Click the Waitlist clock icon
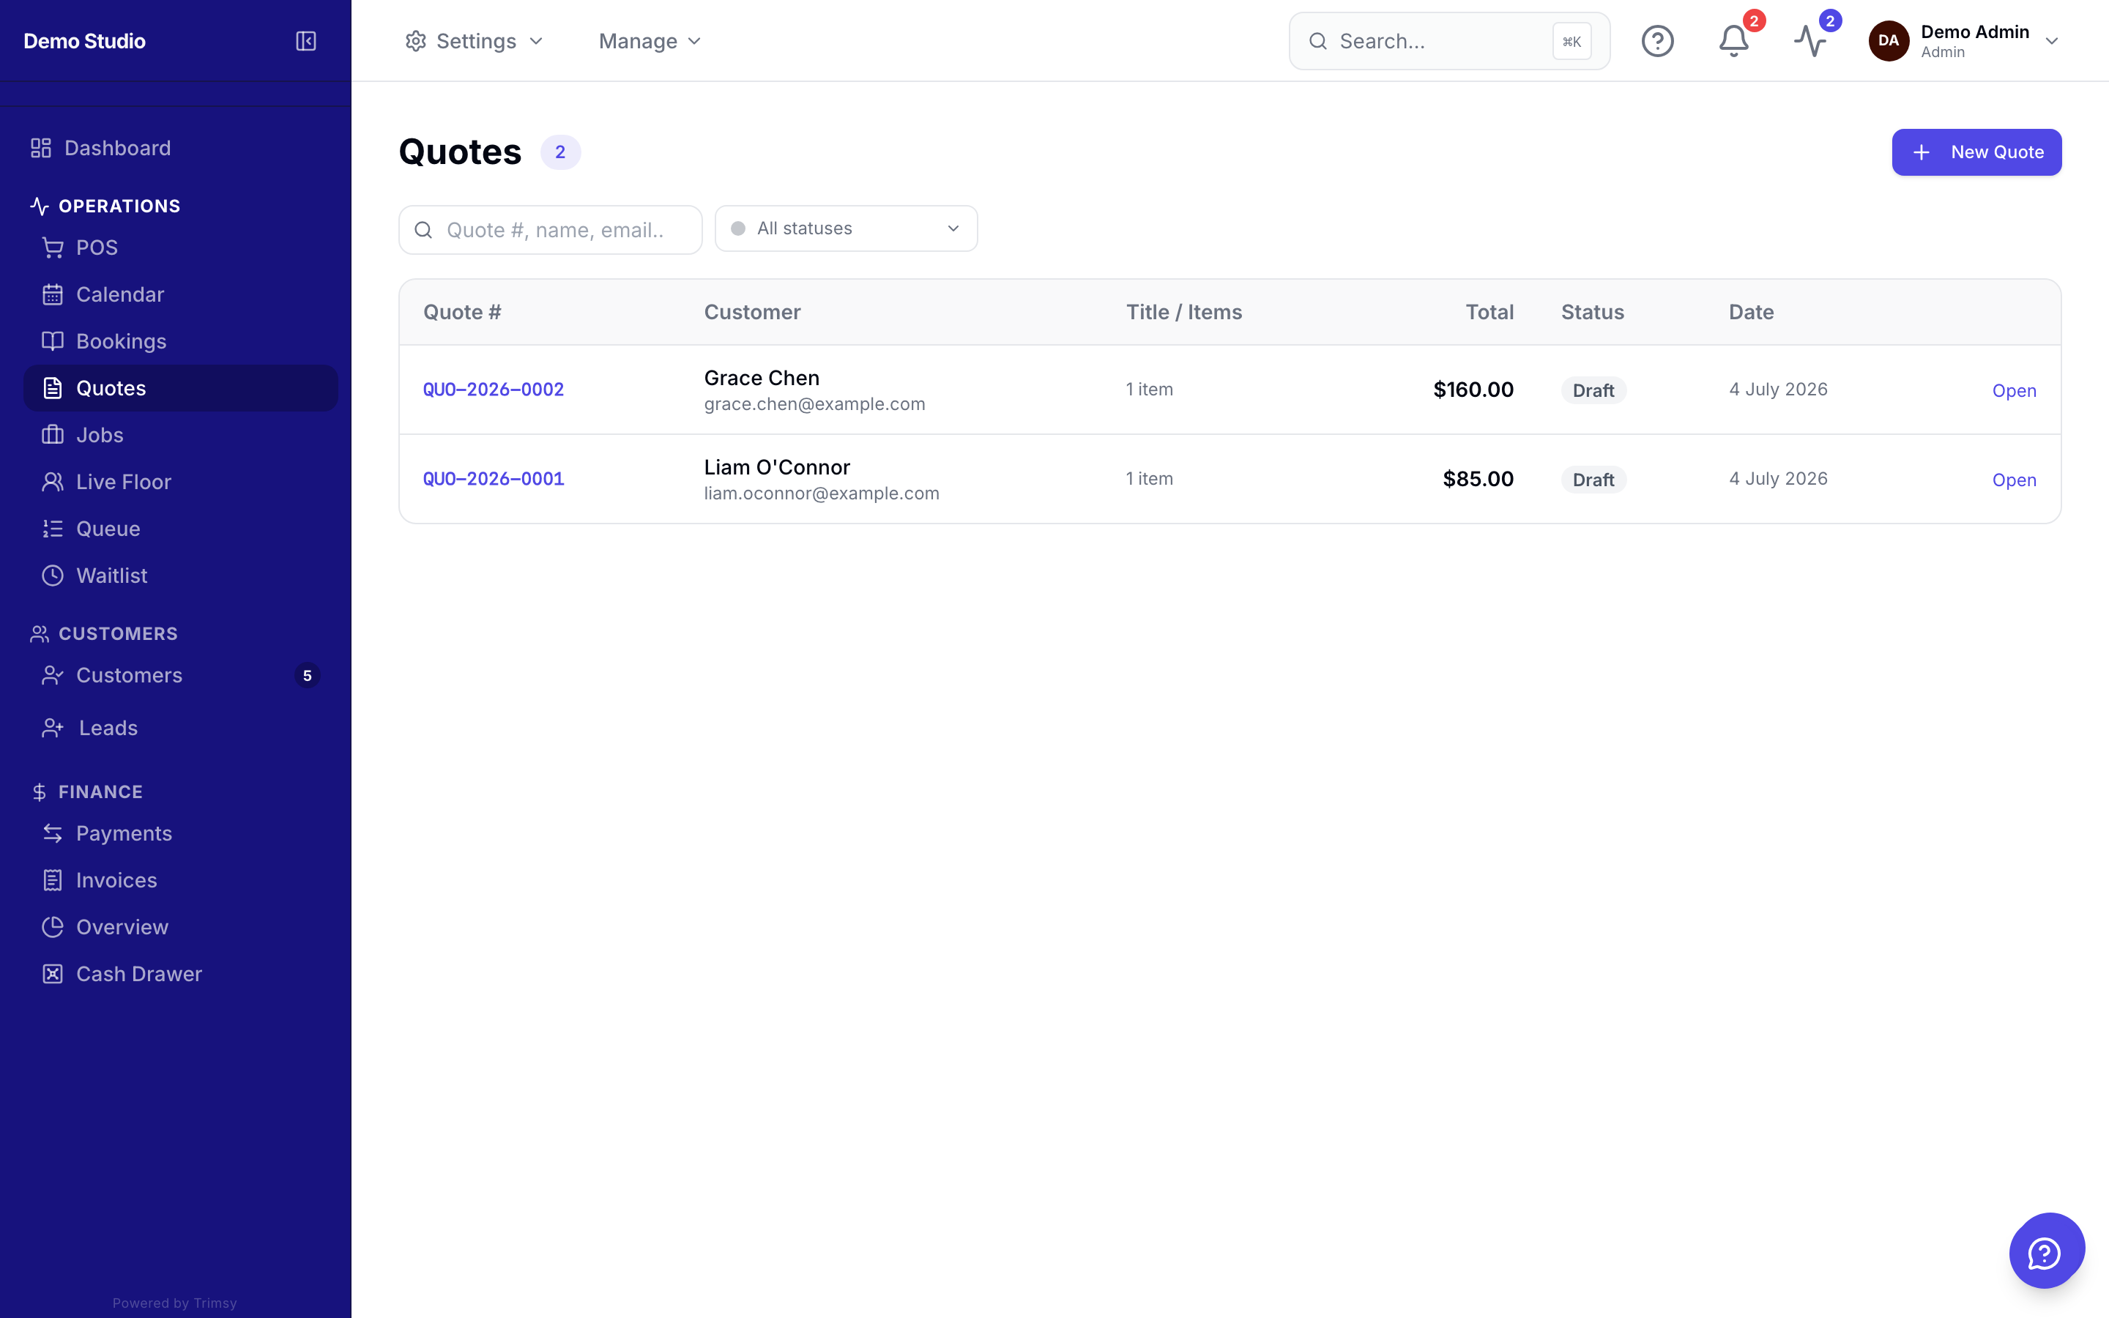 tap(52, 576)
